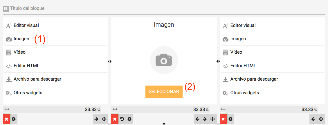
Task: Click resize handle between first and middle columns
Action: point(110,61)
